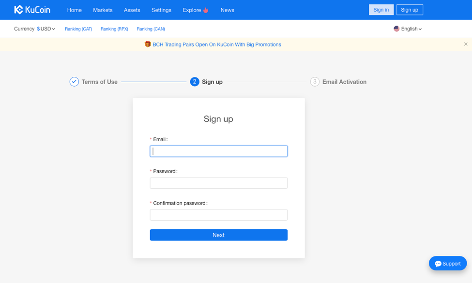Click the gift box promotion icon

pyautogui.click(x=148, y=44)
